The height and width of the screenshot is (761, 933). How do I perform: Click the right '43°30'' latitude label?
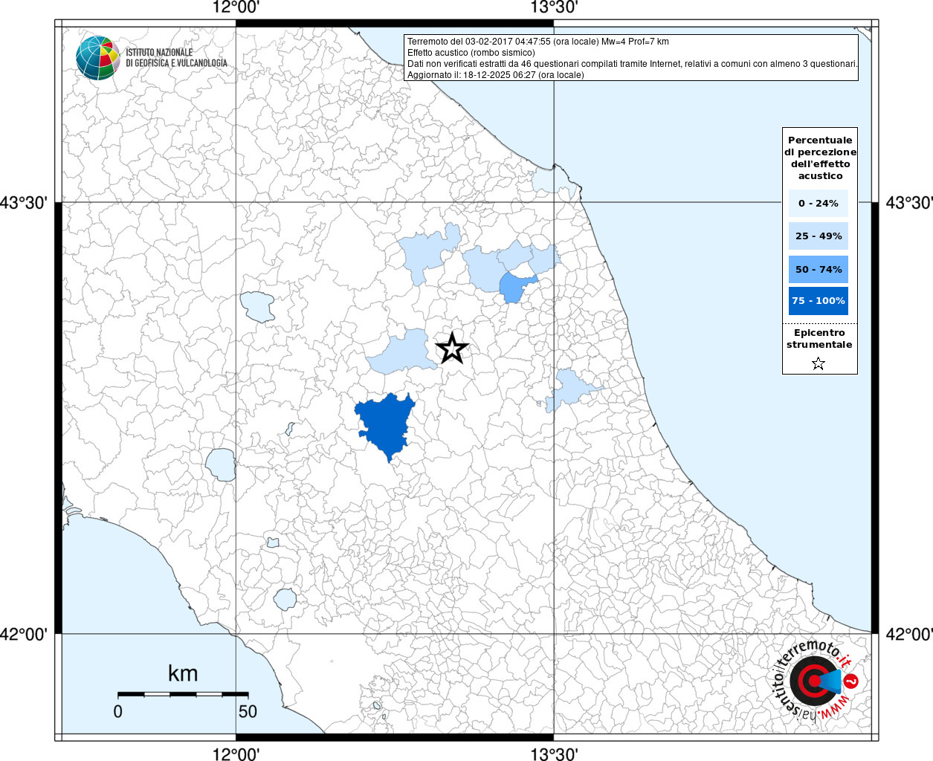pyautogui.click(x=908, y=202)
